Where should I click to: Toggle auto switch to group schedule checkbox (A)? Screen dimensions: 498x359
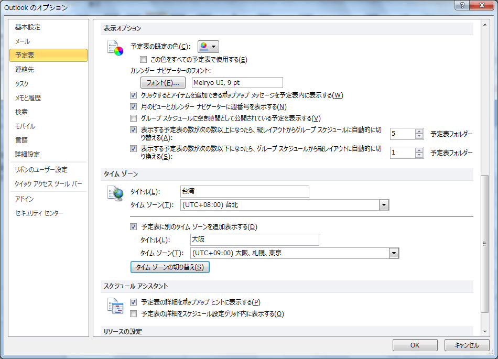click(x=133, y=130)
